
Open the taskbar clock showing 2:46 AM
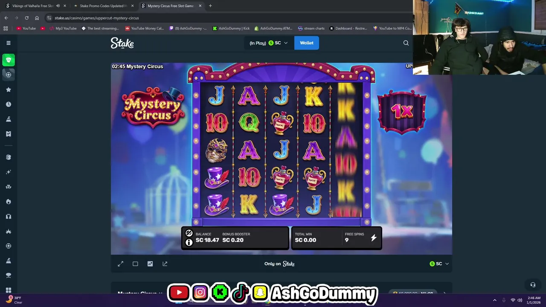(534, 300)
